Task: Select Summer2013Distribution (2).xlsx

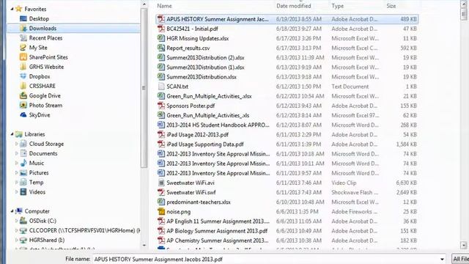Action: tap(287, 57)
